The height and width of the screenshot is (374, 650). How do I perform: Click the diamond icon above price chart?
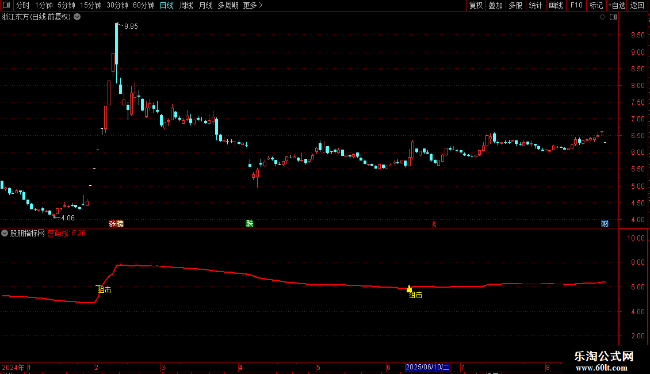603,17
